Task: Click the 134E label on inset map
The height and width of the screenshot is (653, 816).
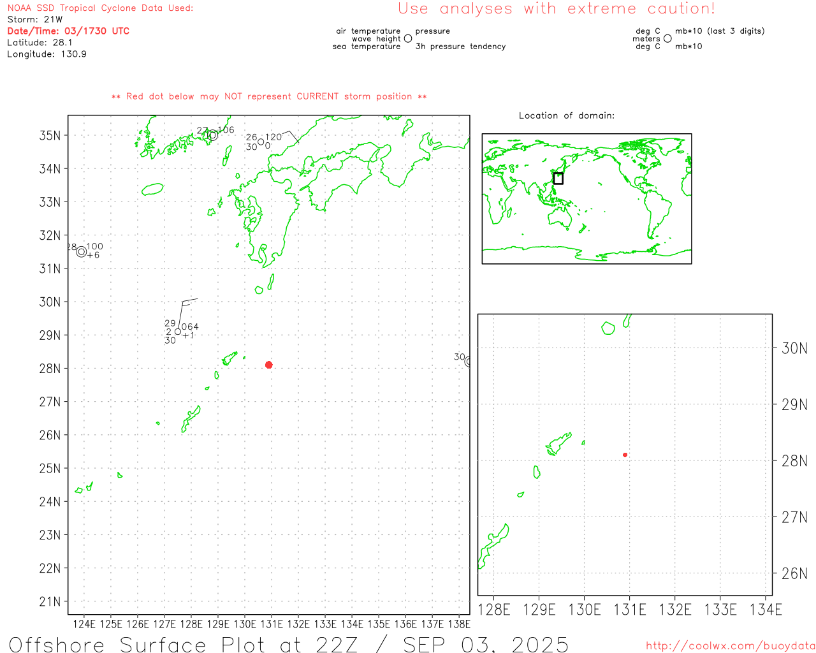Action: [x=766, y=610]
